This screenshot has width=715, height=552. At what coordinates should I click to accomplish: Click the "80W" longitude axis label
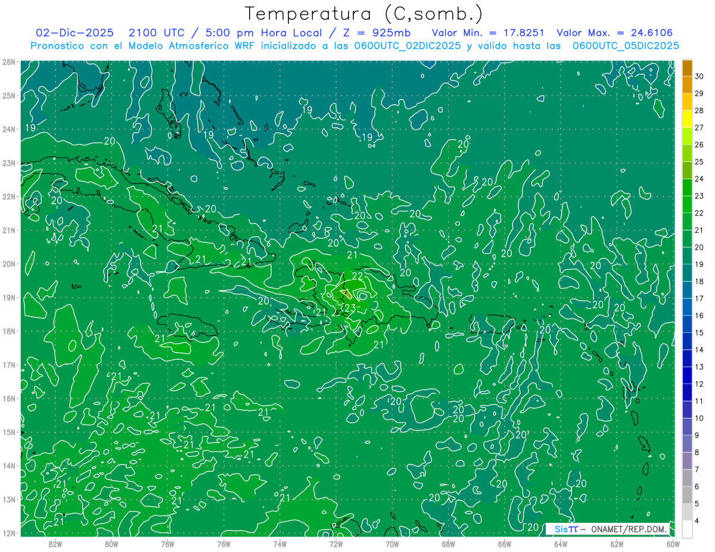point(111,544)
